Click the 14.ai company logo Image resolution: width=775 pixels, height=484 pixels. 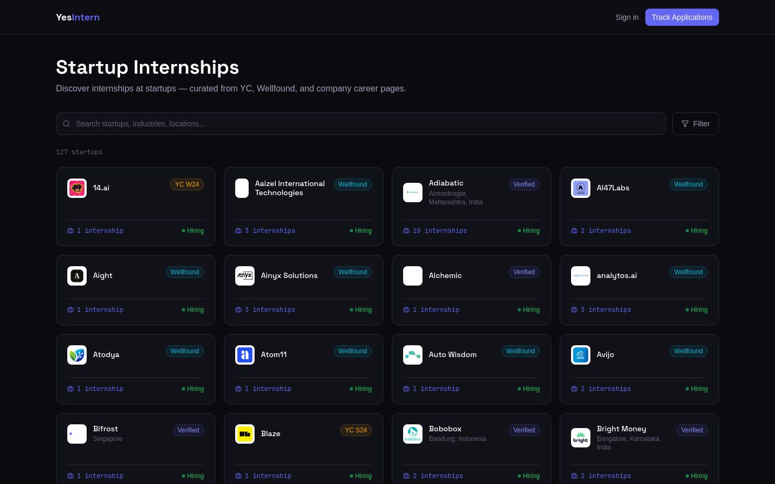click(x=77, y=188)
